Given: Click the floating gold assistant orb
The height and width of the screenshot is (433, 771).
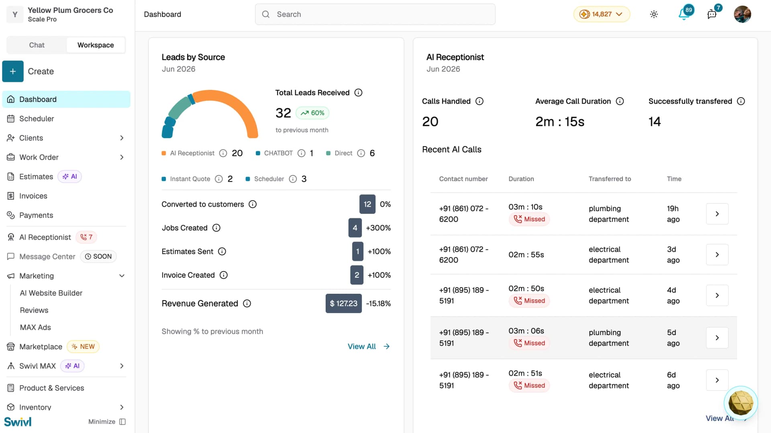Looking at the screenshot, I should coord(740,403).
